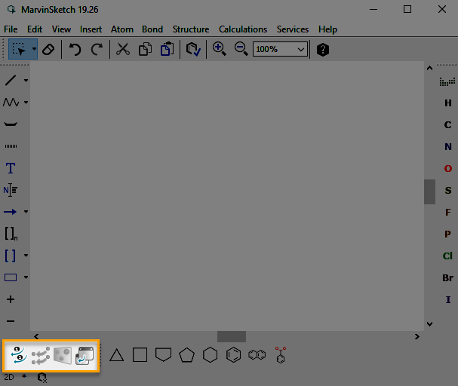Screen dimensions: 458x386
Task: Choose the Nitrogen atom button
Action: (447, 147)
